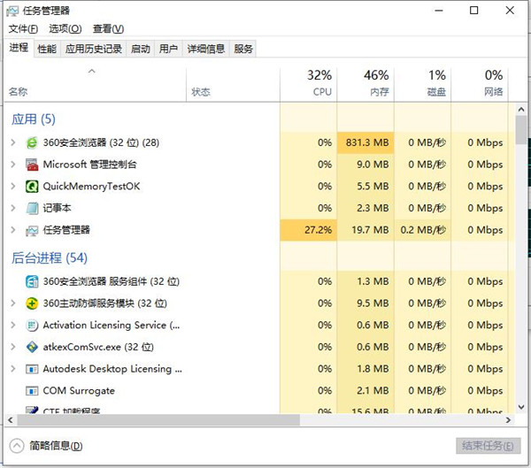
Task: Click the 0.2 MB/秒 disk cell
Action: click(x=423, y=230)
